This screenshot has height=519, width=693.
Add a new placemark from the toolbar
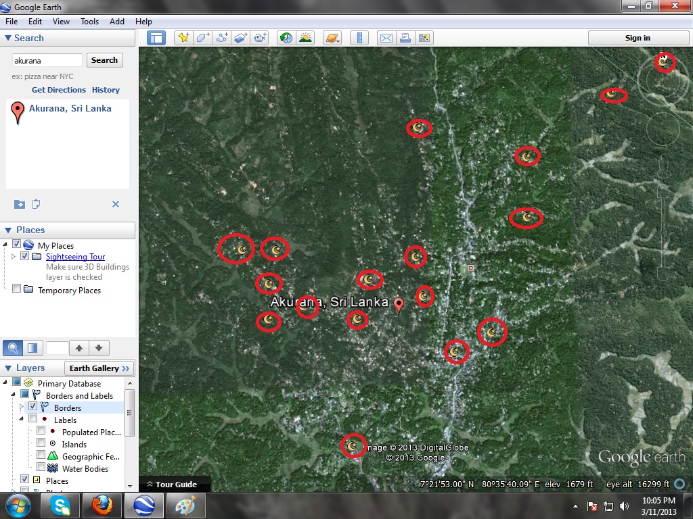[183, 38]
